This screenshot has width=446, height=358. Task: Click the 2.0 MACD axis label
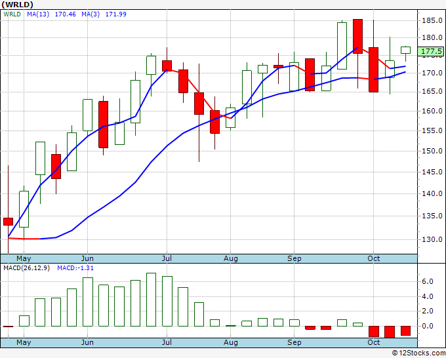coord(428,311)
